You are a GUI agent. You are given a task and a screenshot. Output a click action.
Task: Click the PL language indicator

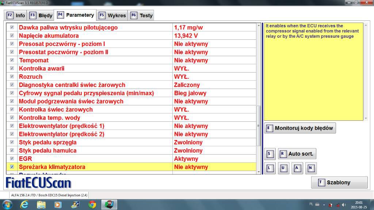(x=311, y=204)
